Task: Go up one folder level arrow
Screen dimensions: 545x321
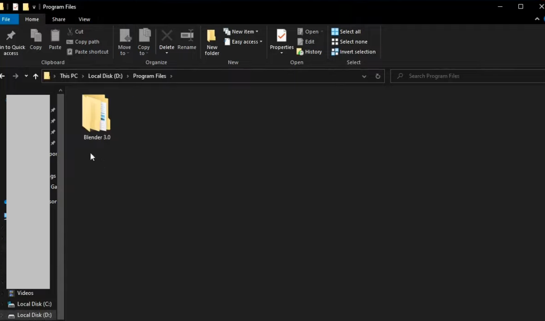Action: point(36,76)
